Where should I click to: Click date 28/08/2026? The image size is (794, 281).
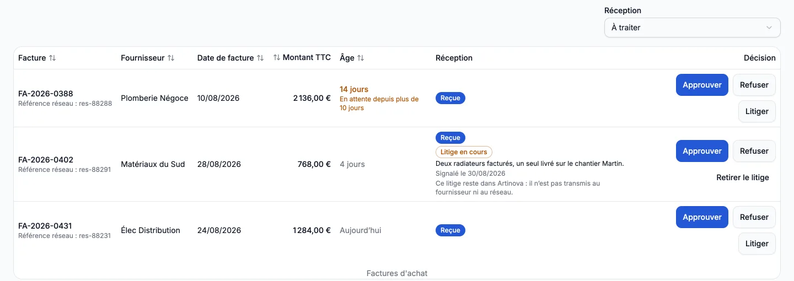point(219,164)
